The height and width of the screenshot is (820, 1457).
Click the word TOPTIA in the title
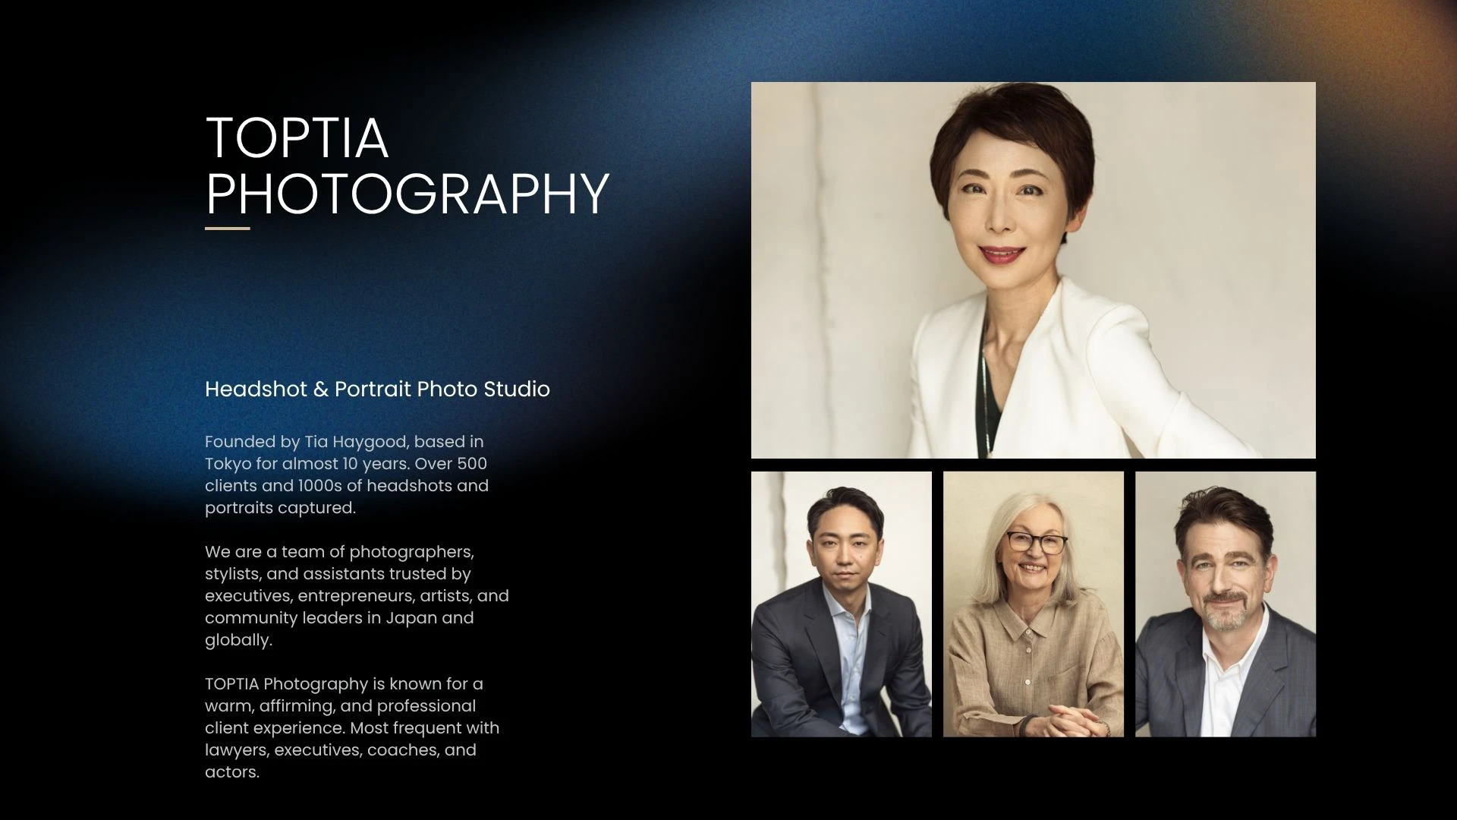297,138
